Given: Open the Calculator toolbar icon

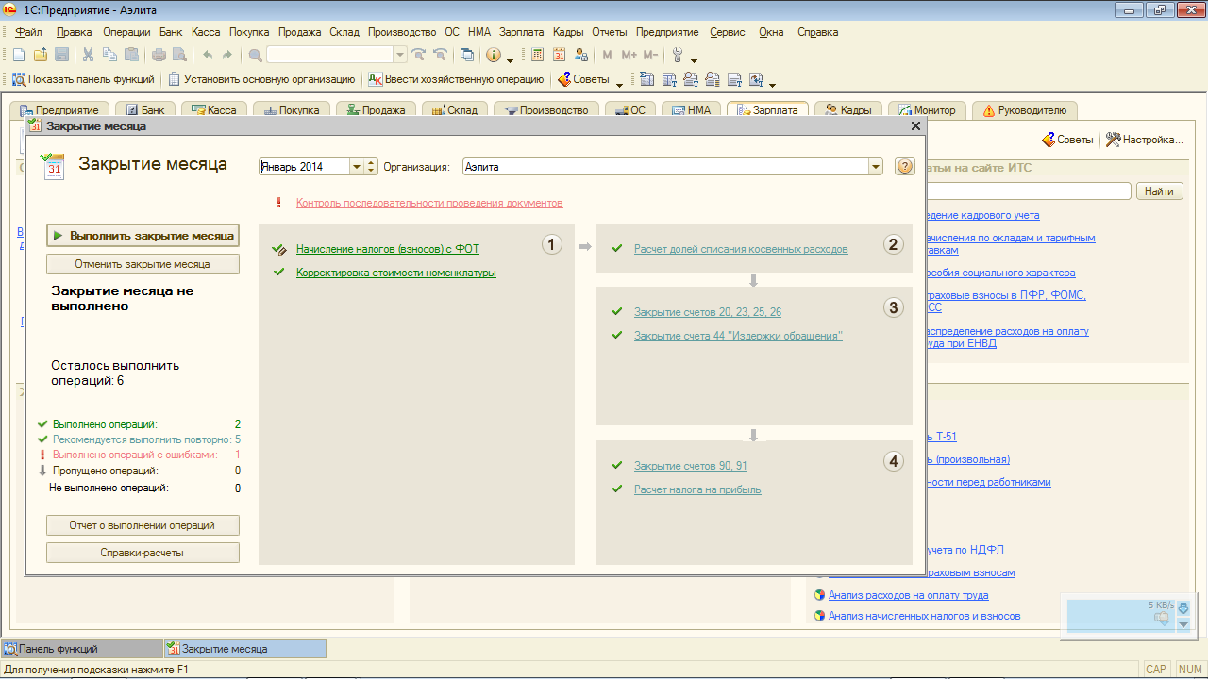Looking at the screenshot, I should pos(538,55).
